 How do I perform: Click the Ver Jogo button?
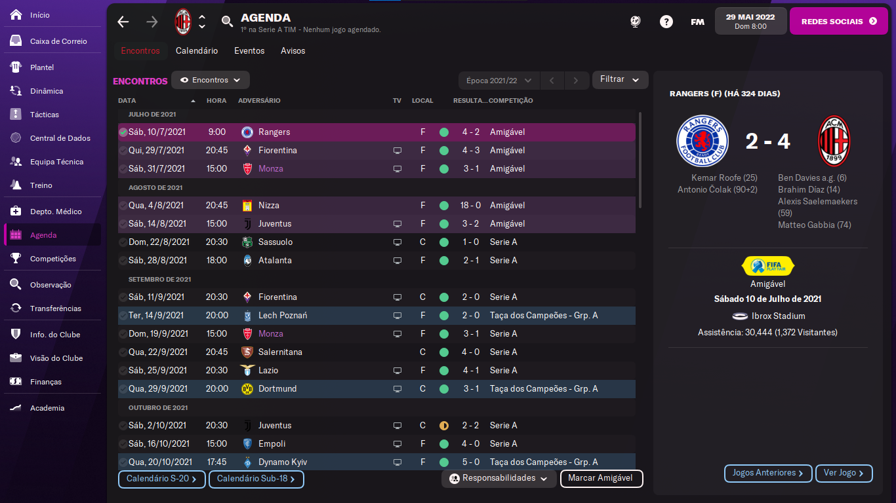[843, 473]
